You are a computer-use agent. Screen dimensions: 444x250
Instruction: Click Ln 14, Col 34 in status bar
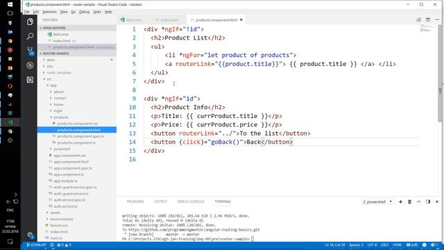click(335, 245)
